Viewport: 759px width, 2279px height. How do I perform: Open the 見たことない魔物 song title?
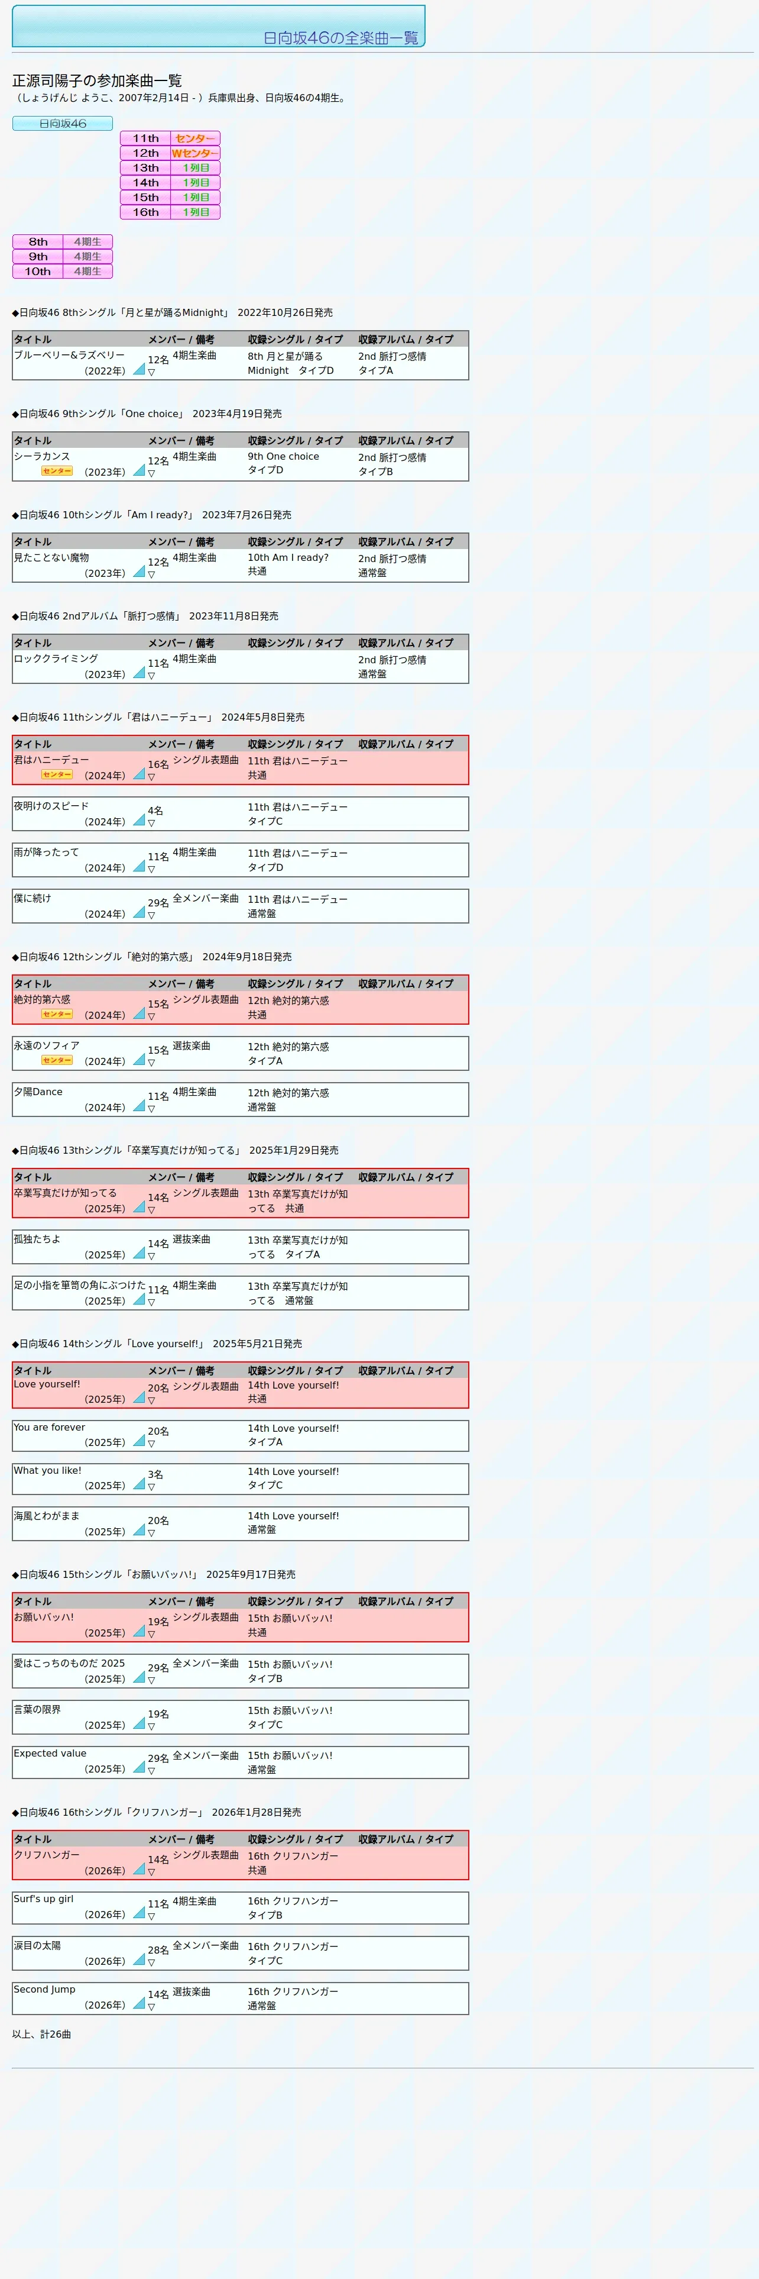coord(51,557)
